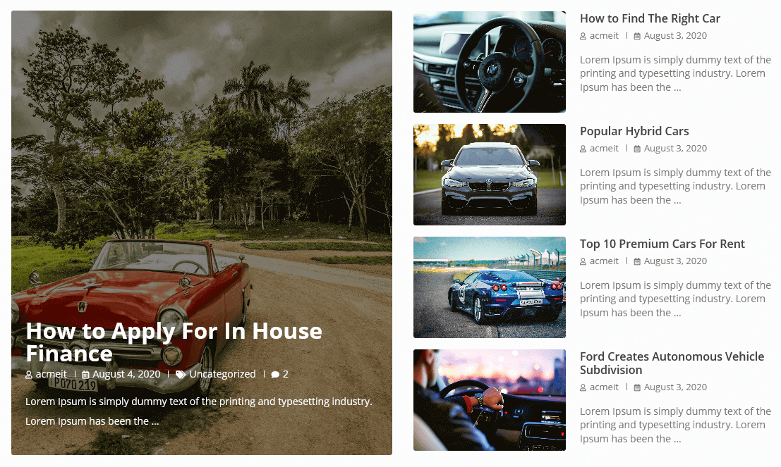Click the calendar icon under Ford Creates Autonomous Vehicle Subdivision

637,387
